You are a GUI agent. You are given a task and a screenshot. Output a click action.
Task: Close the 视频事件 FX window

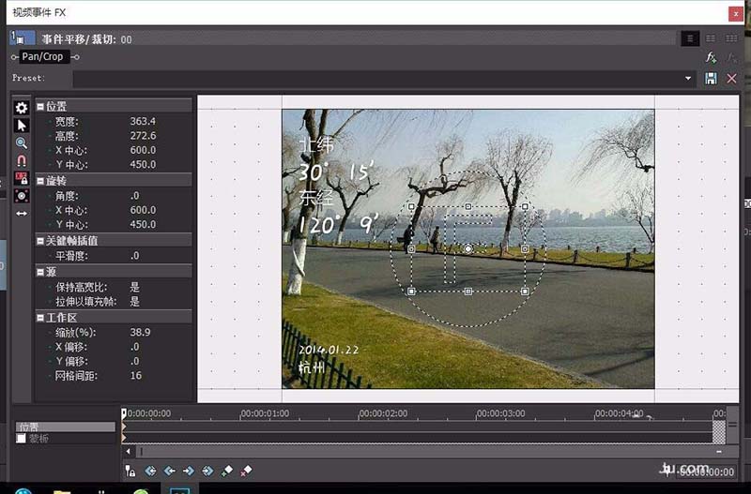tap(736, 14)
